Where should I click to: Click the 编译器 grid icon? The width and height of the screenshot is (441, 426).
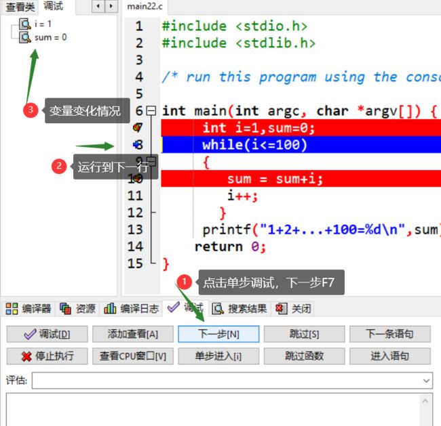12,309
